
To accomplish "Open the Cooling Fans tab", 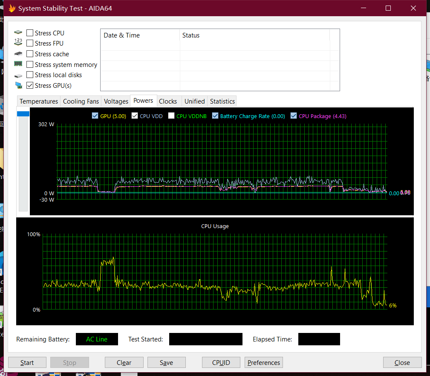I will (x=81, y=101).
